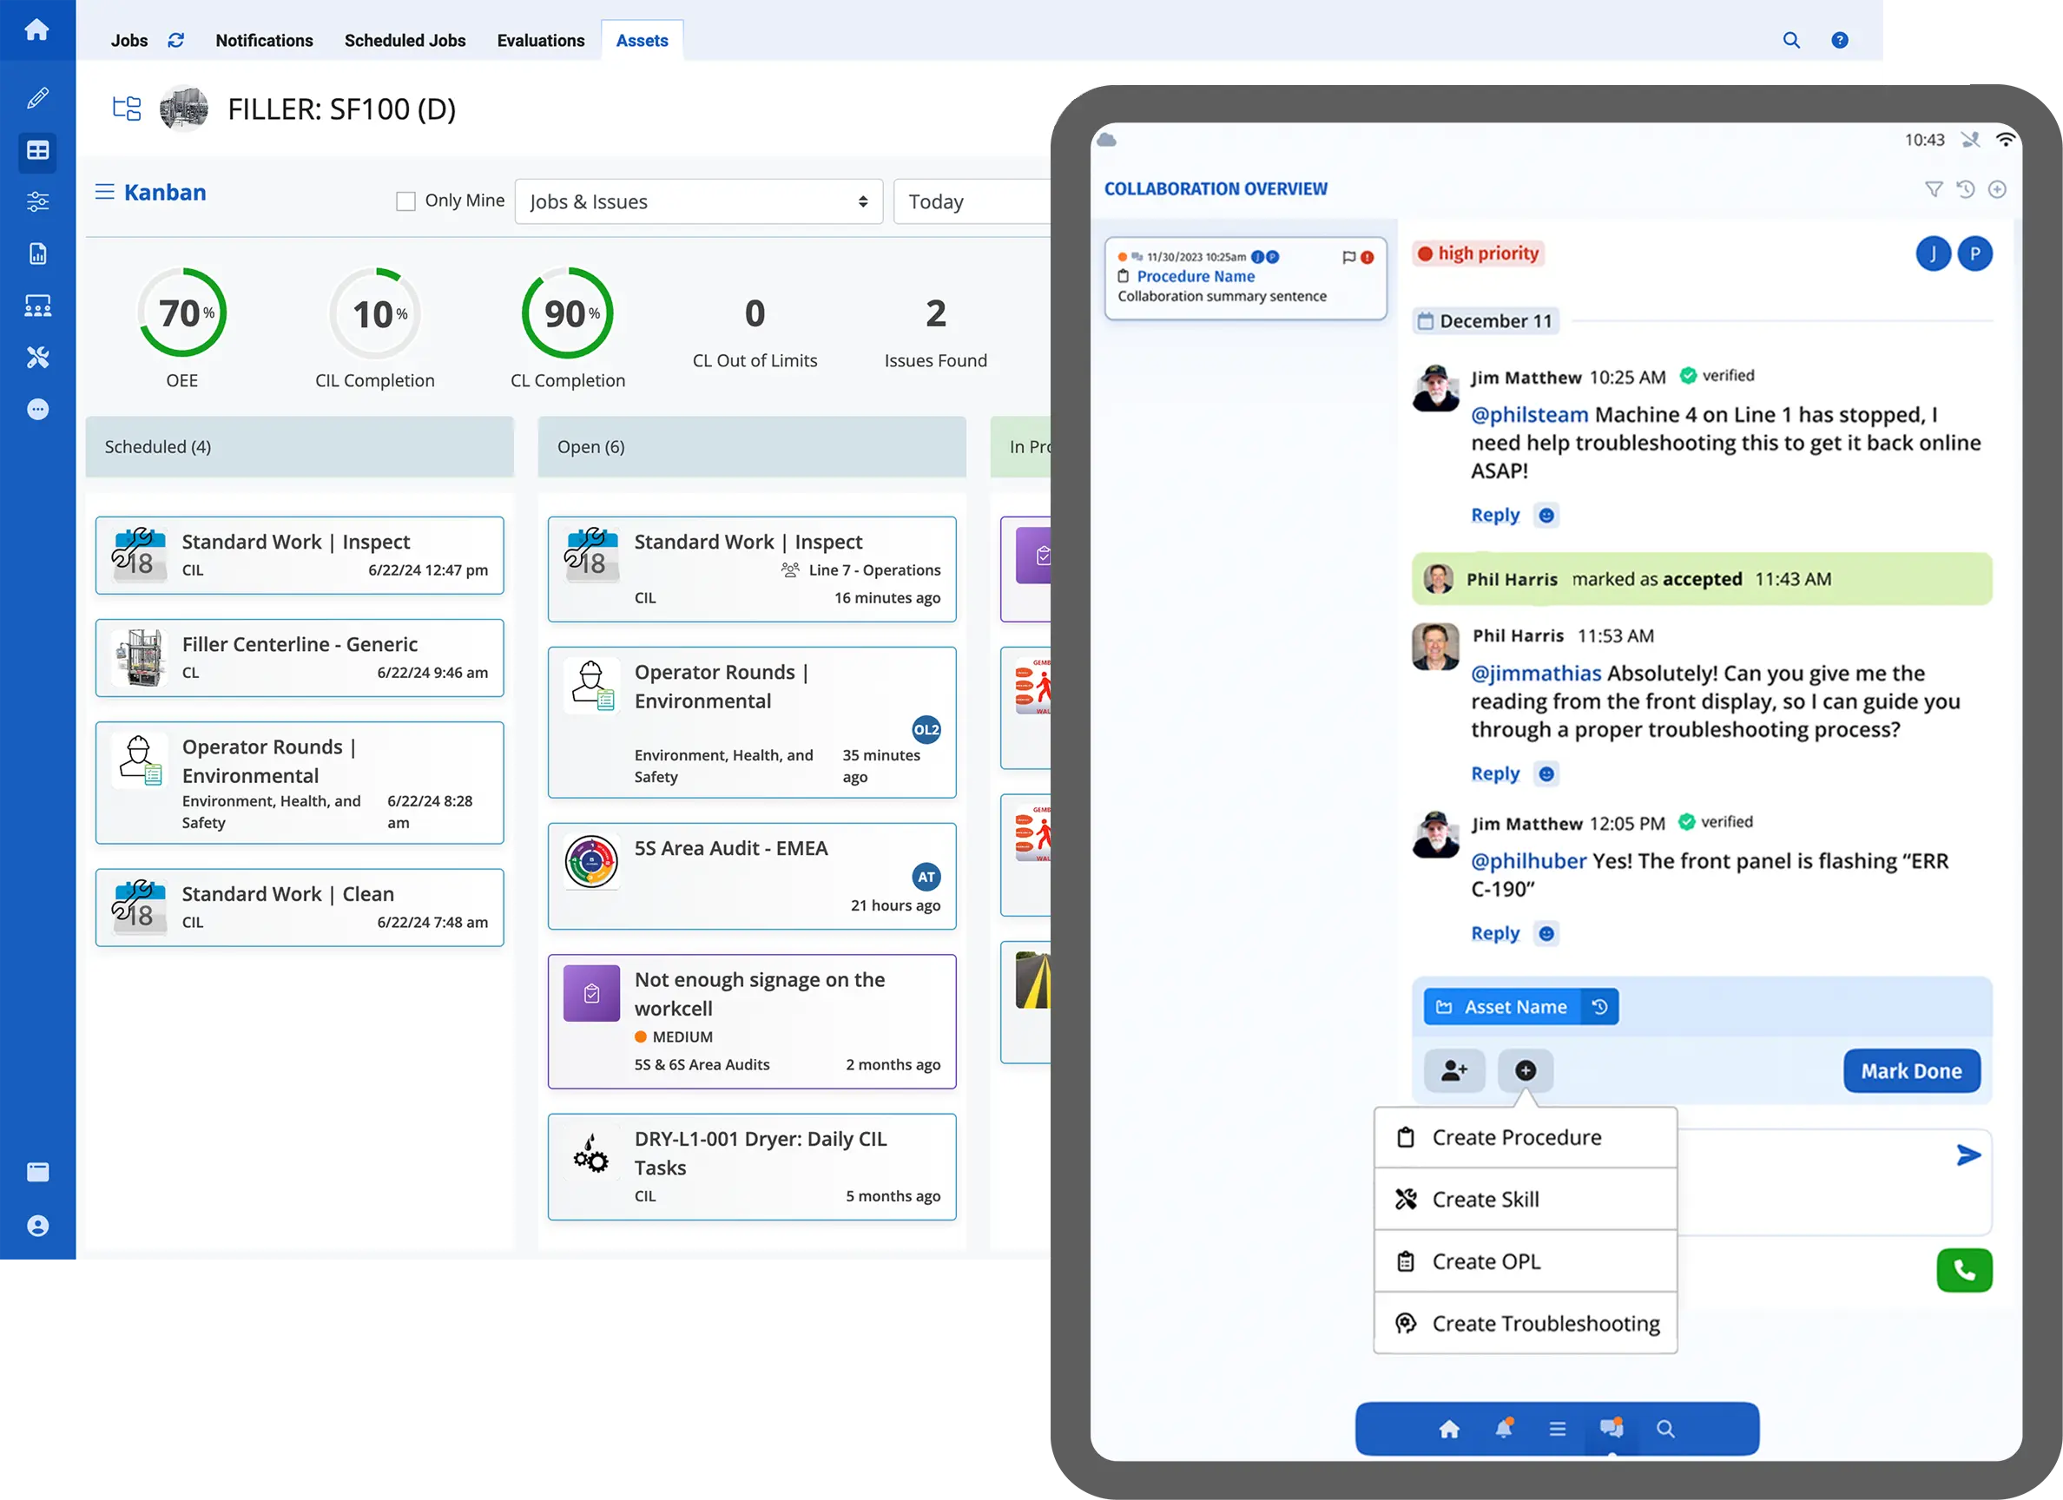Viewport: 2063px width, 1500px height.
Task: Switch to the Jobs tab
Action: [129, 40]
